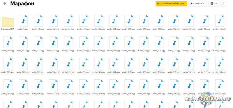Select the audio_100.ogg file icon

[53, 21]
